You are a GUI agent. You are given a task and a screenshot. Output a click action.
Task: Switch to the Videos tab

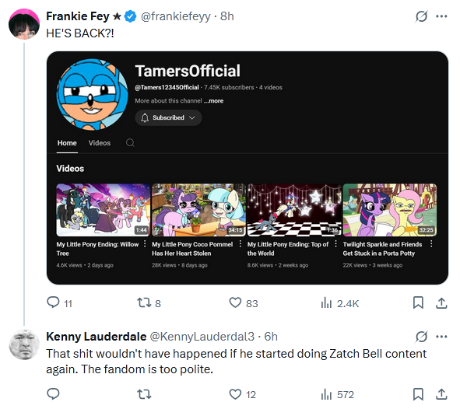point(100,143)
